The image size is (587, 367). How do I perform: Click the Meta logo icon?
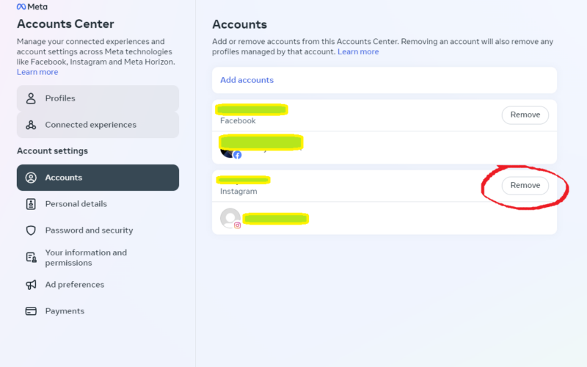click(x=21, y=7)
